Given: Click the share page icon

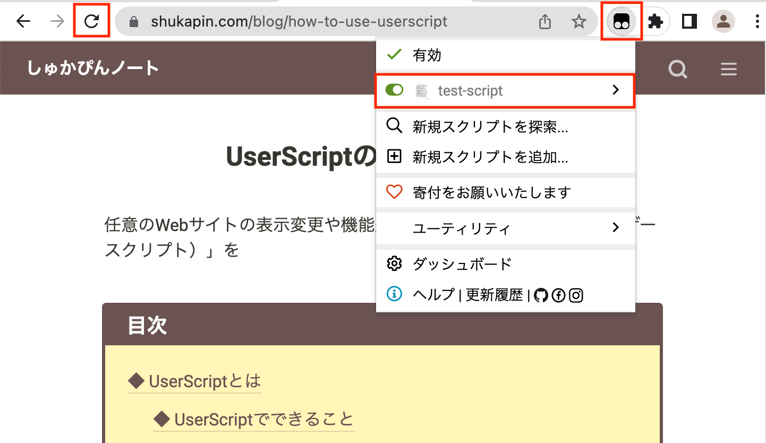Looking at the screenshot, I should pos(545,21).
